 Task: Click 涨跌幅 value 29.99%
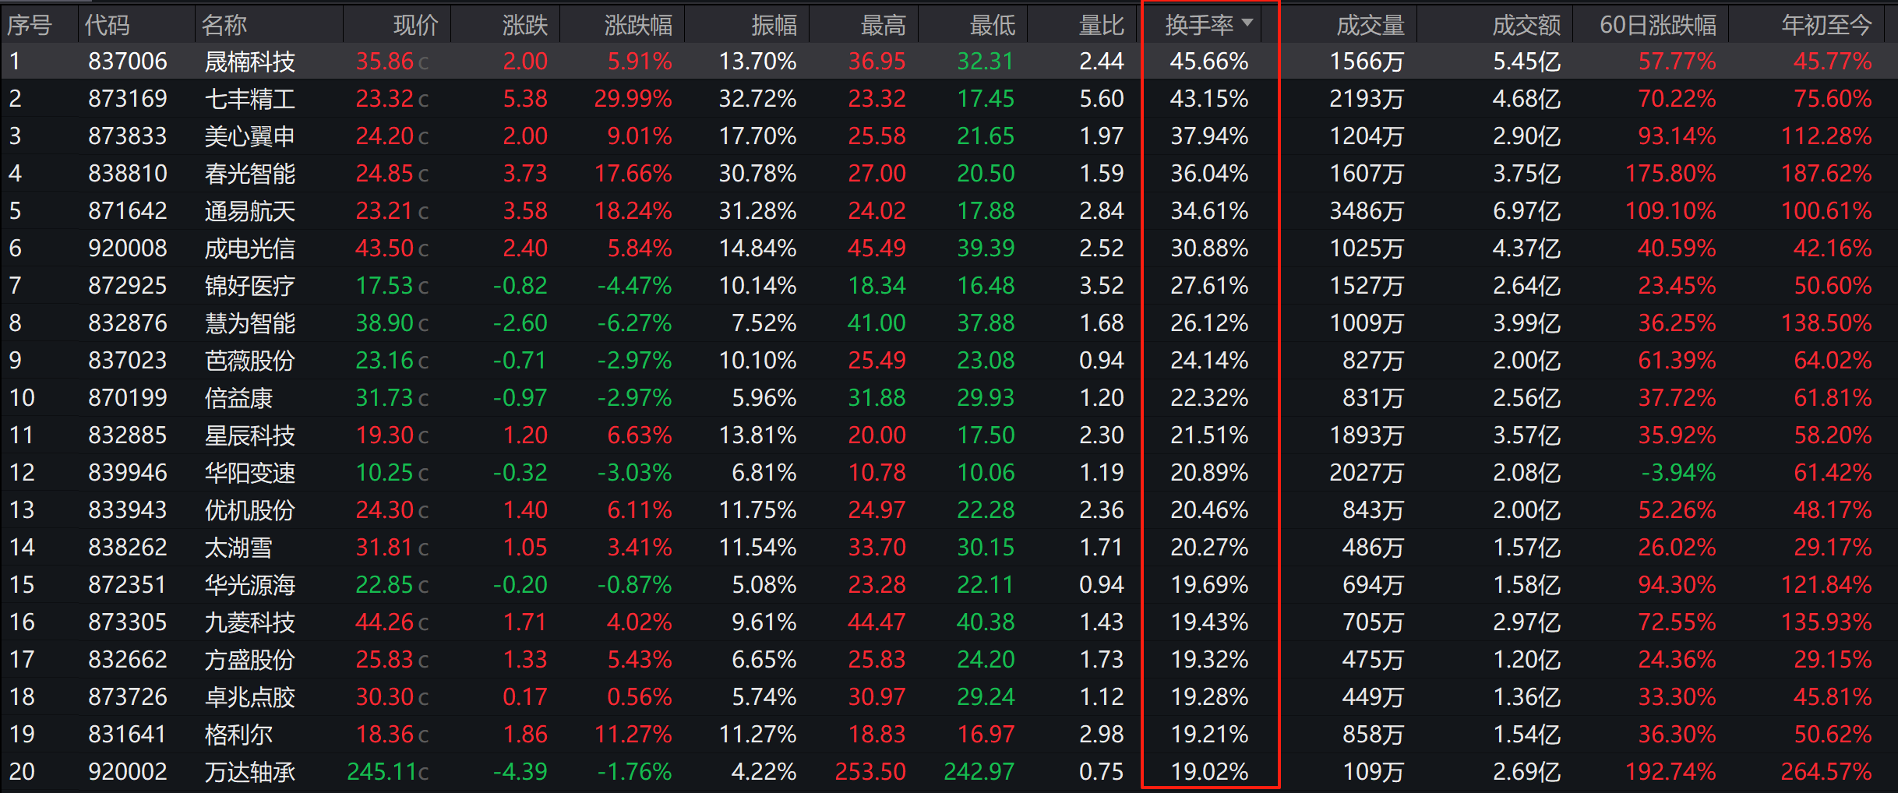coord(633,99)
